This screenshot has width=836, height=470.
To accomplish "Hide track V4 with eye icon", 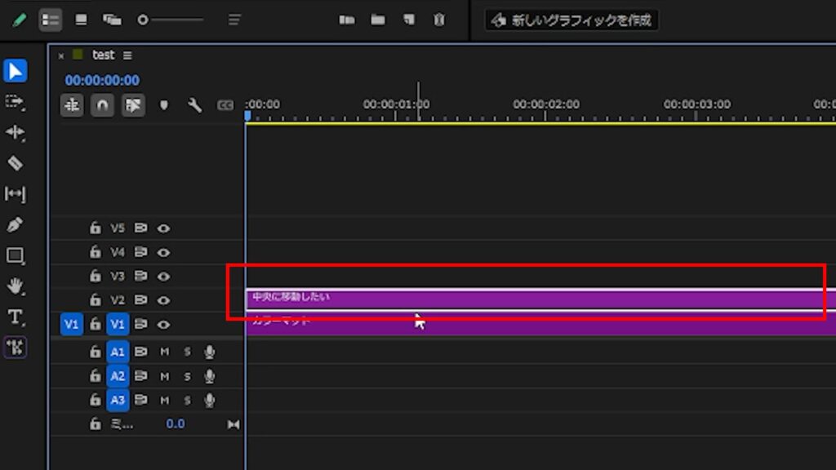I will tap(163, 253).
